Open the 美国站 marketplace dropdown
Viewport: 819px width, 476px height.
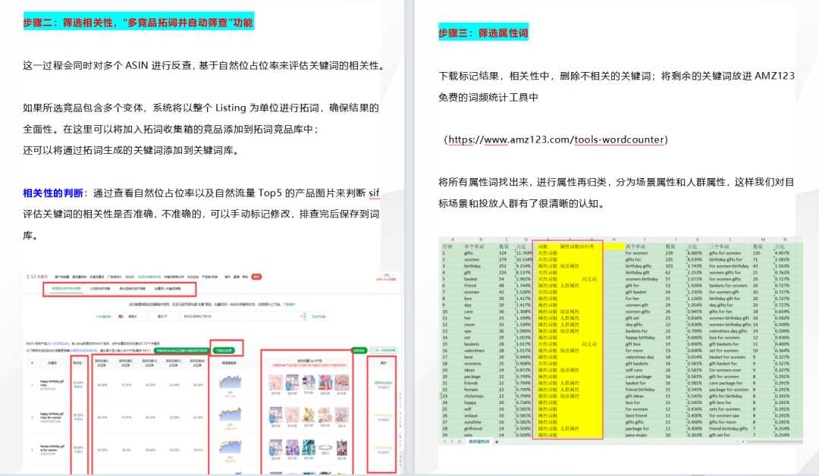pos(135,316)
